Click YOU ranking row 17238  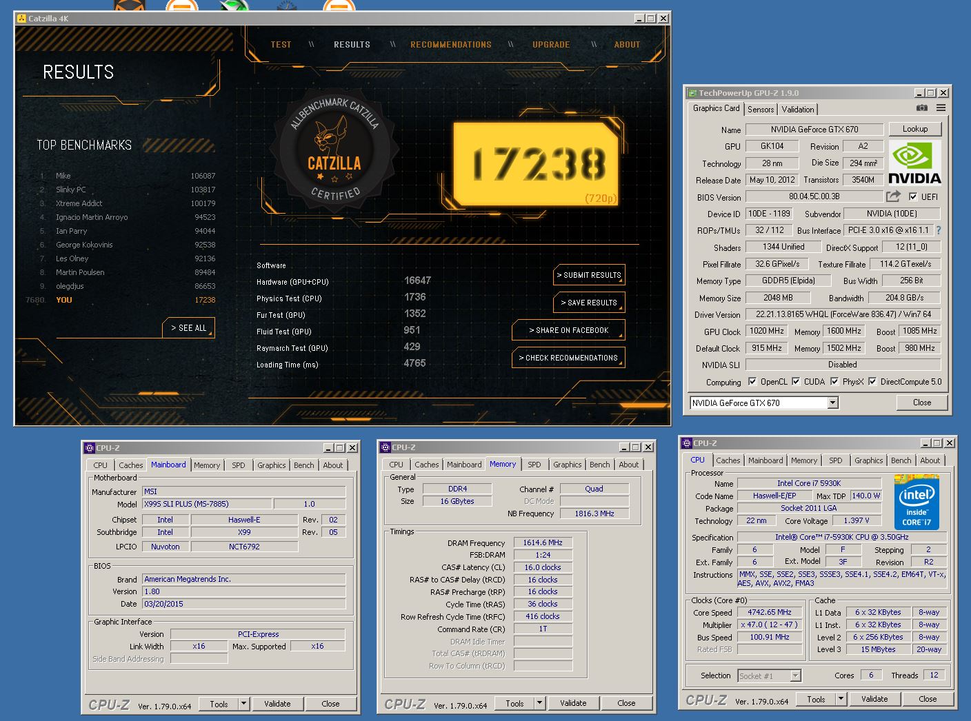click(121, 300)
